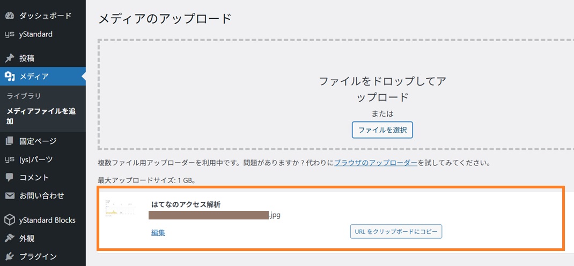This screenshot has height=266, width=574.
Task: Open the 投稿 menu item
Action: pyautogui.click(x=31, y=58)
